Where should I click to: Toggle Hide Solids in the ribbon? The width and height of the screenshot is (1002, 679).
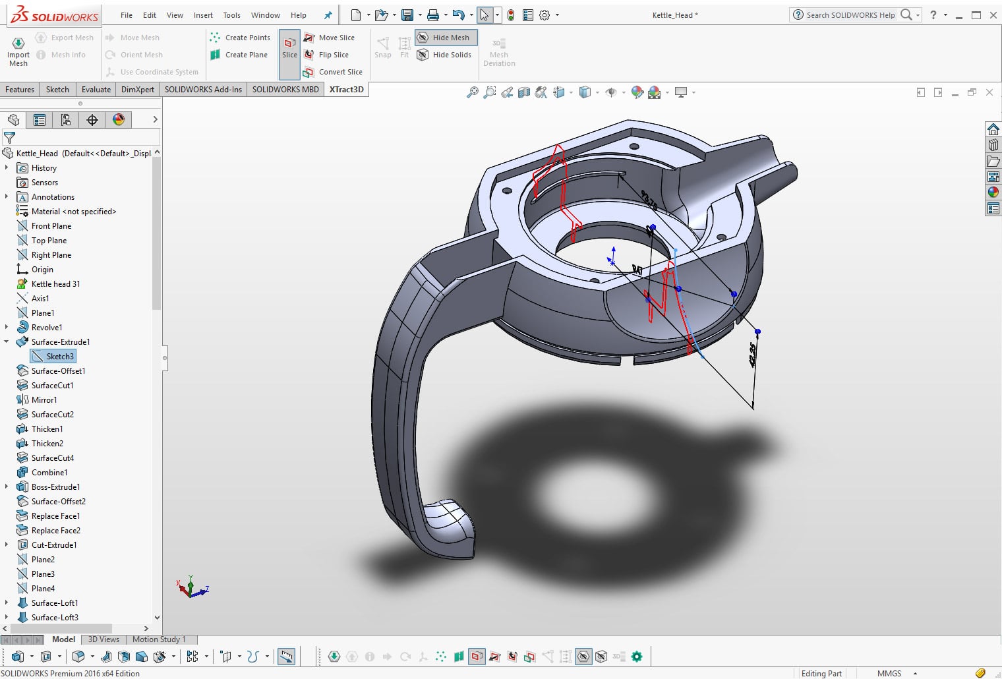click(x=445, y=55)
